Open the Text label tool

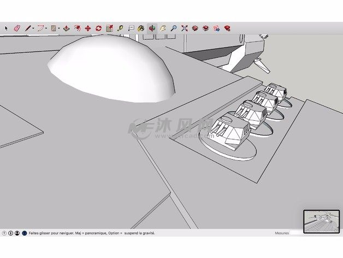[x=131, y=27]
